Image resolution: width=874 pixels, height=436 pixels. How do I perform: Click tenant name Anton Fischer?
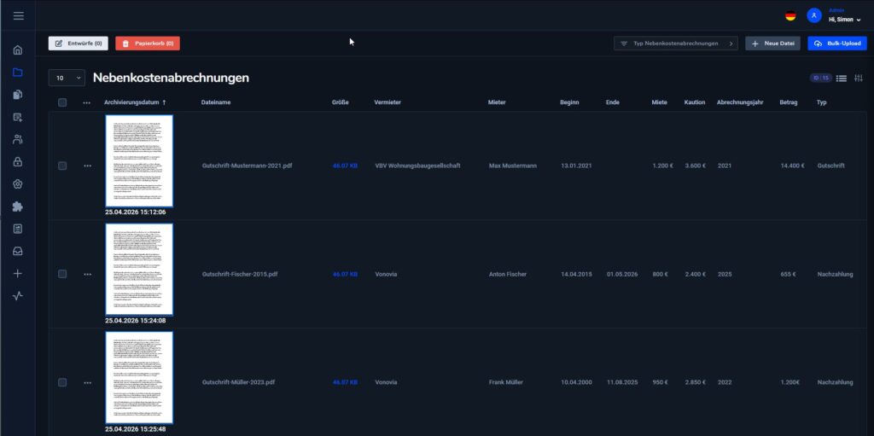pyautogui.click(x=508, y=274)
